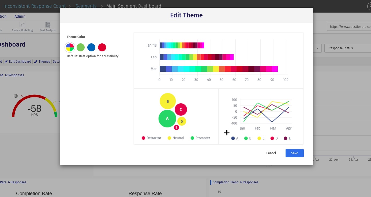Click the green Promoter legend dot

(x=192, y=138)
